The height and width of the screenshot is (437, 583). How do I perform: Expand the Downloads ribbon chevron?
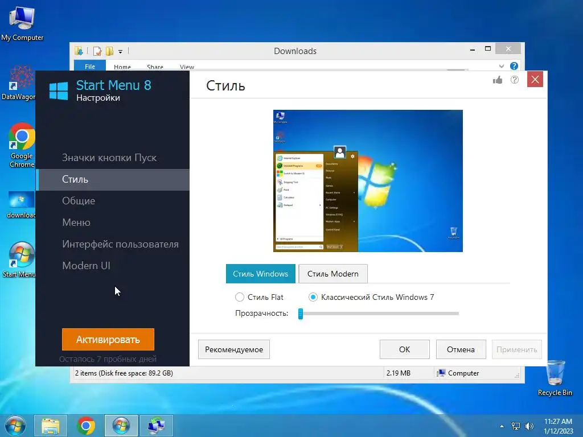(x=502, y=66)
